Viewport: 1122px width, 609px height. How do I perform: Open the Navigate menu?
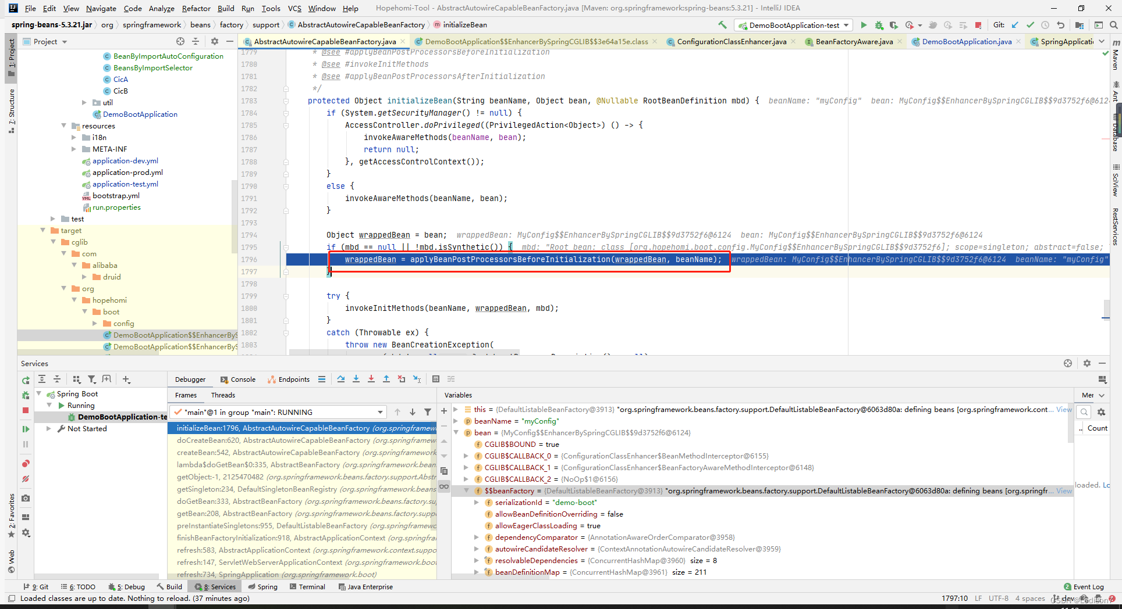point(101,8)
